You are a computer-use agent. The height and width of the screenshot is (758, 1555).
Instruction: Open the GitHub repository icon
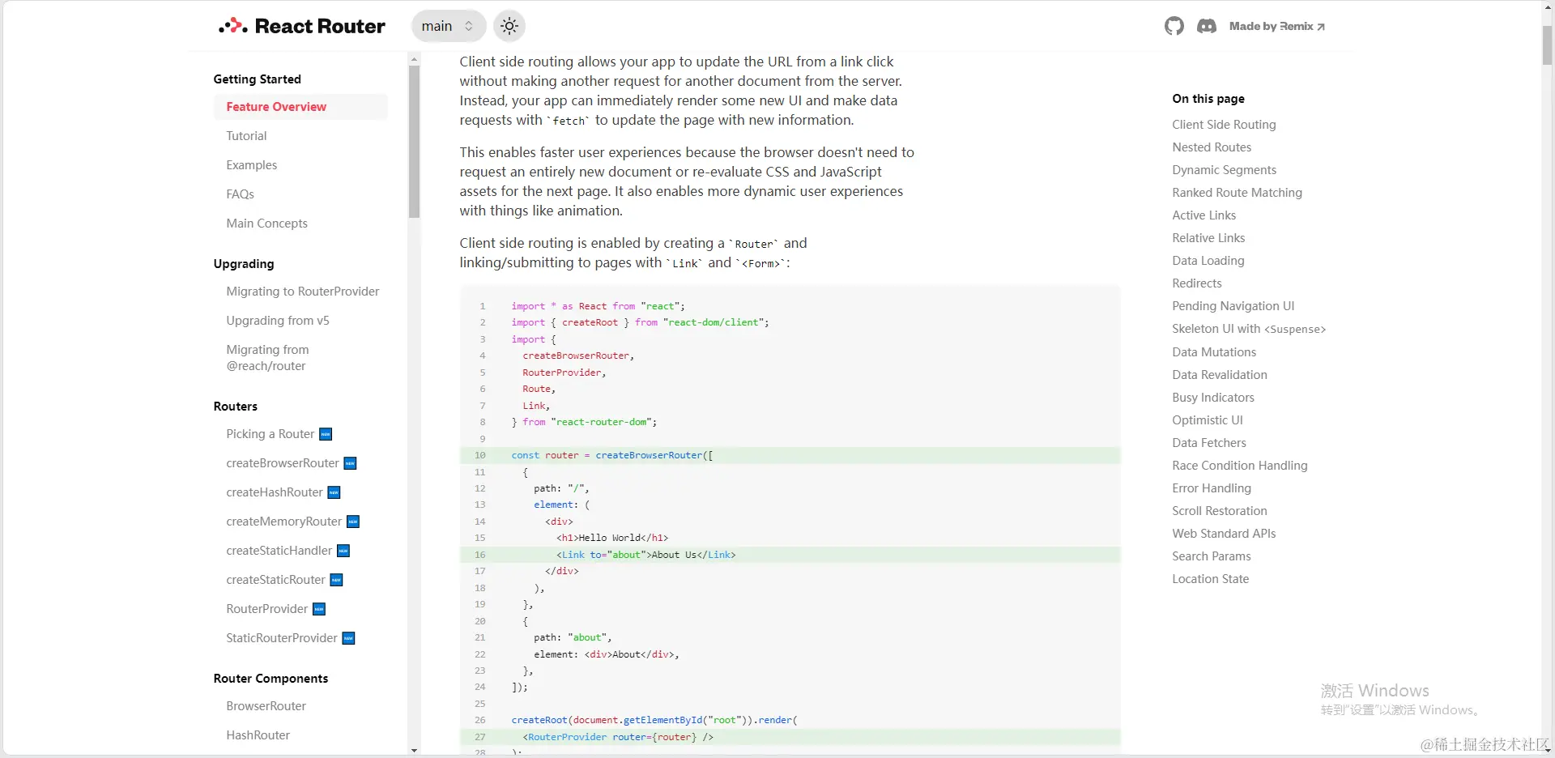tap(1174, 26)
